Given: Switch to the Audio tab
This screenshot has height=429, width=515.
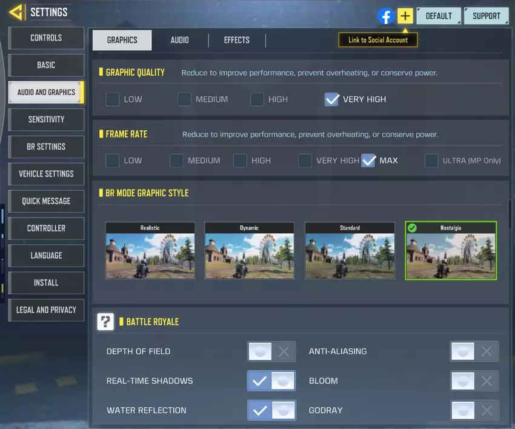Looking at the screenshot, I should [x=179, y=40].
